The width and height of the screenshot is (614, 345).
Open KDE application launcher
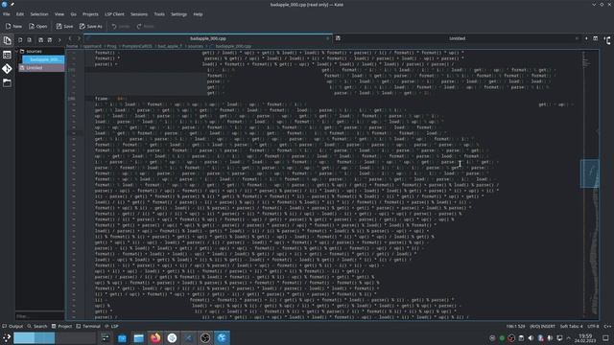click(7, 338)
